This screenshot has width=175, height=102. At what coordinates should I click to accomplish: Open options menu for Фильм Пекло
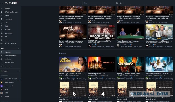coord(114,74)
